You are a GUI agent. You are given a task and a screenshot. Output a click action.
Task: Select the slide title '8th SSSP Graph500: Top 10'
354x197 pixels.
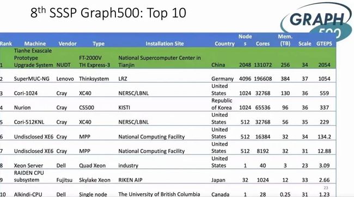click(x=108, y=13)
